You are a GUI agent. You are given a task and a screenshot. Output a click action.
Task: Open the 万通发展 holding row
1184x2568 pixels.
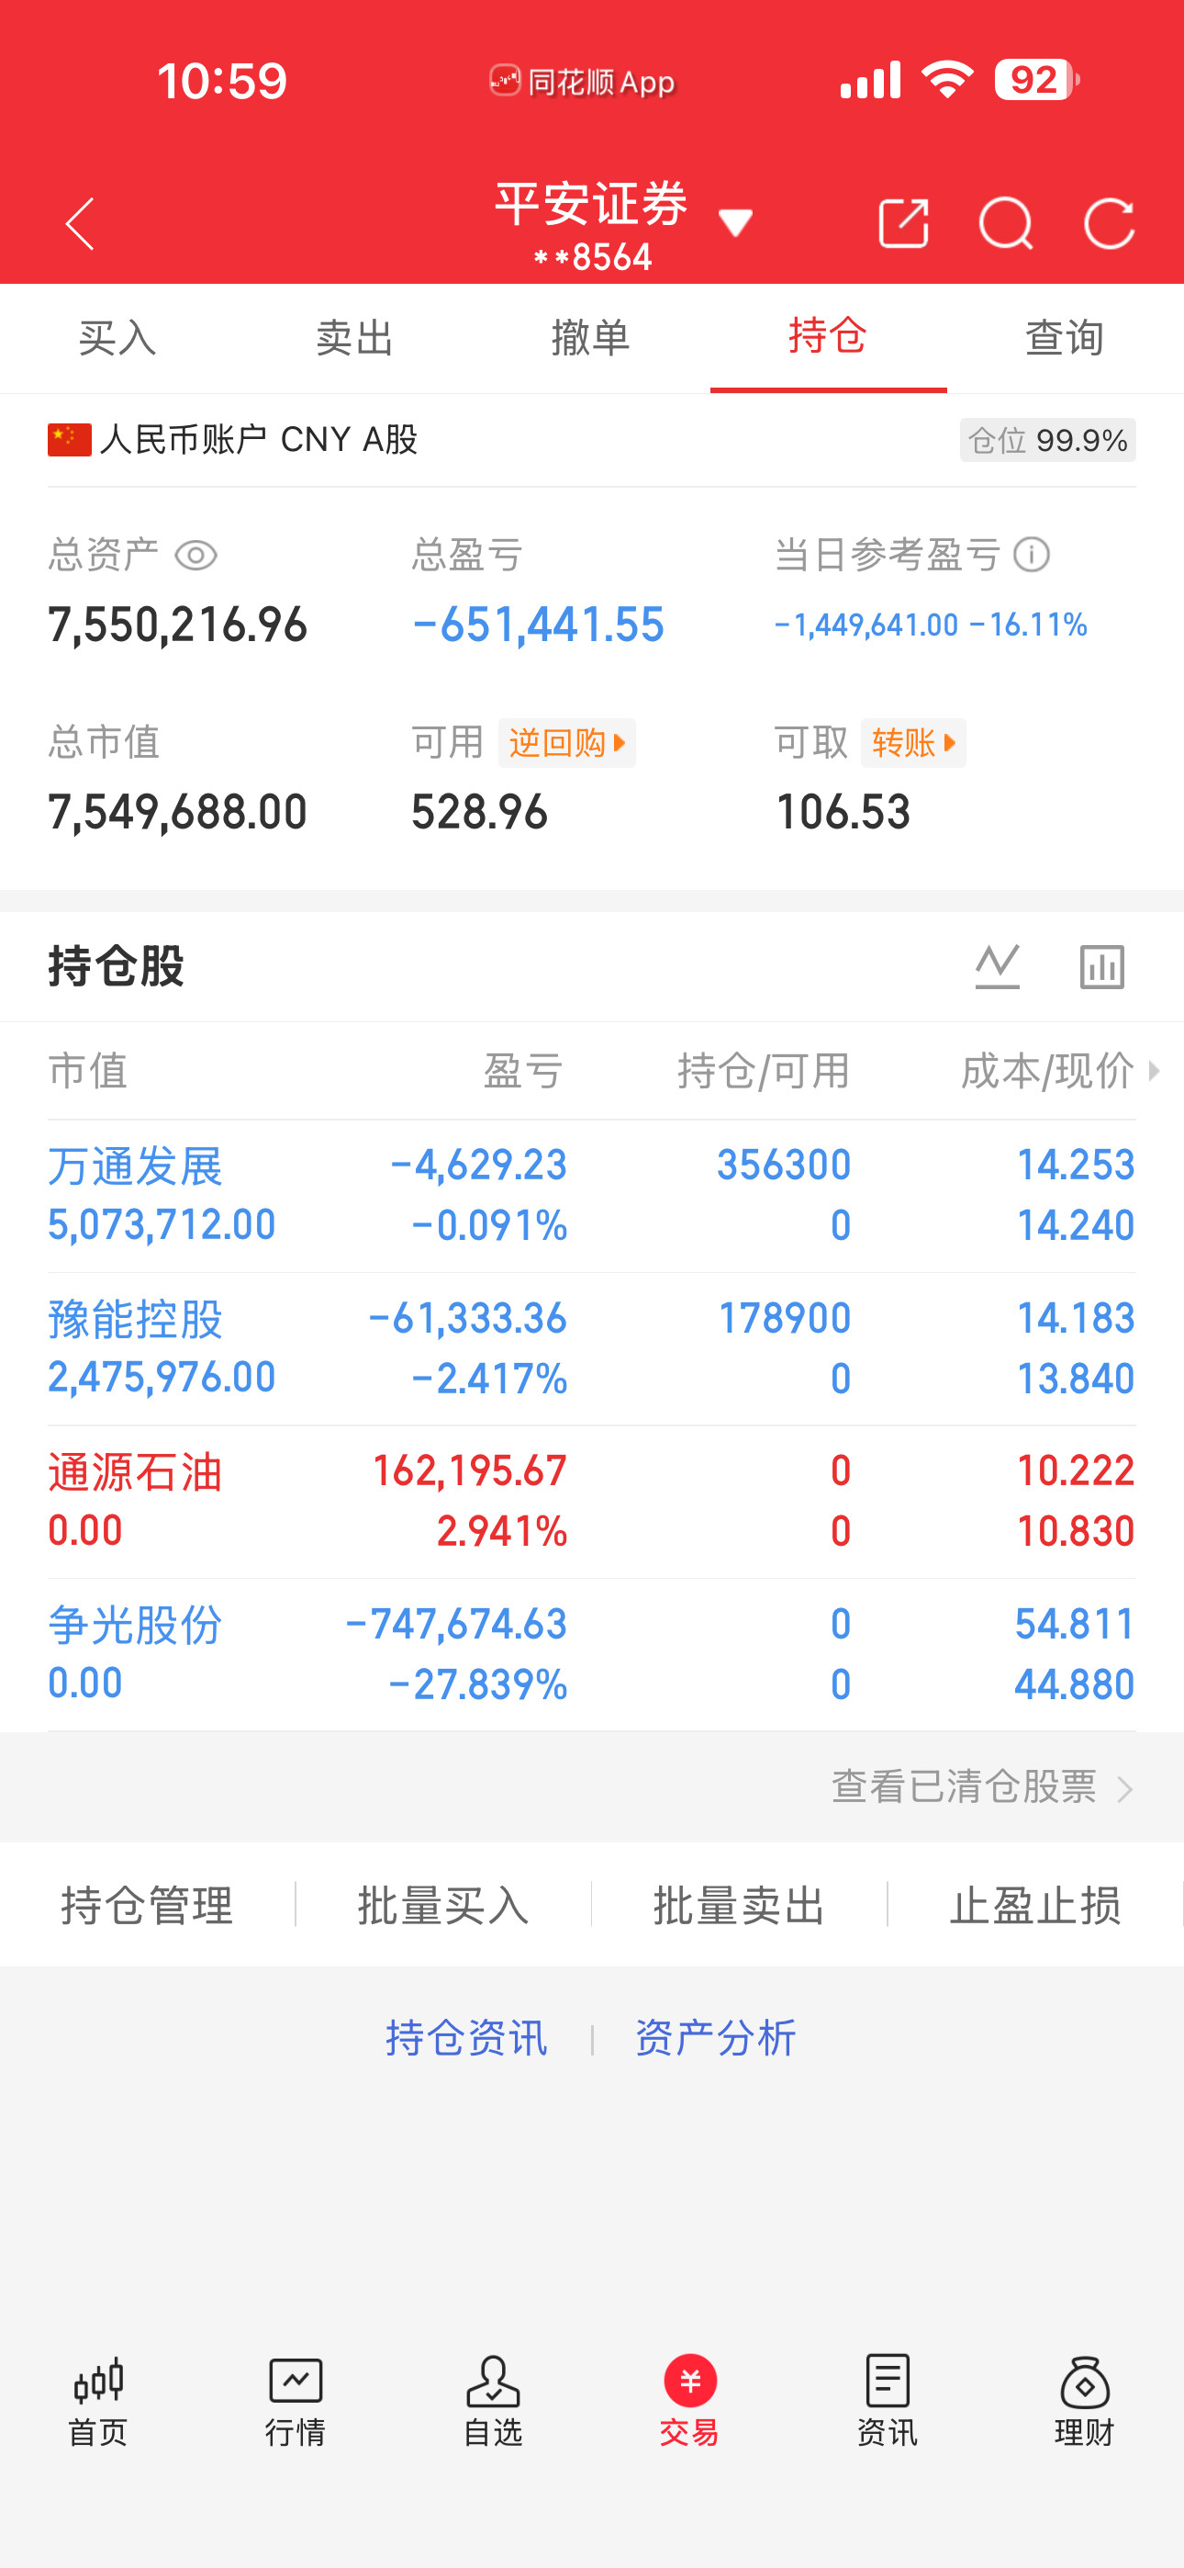tap(592, 1195)
